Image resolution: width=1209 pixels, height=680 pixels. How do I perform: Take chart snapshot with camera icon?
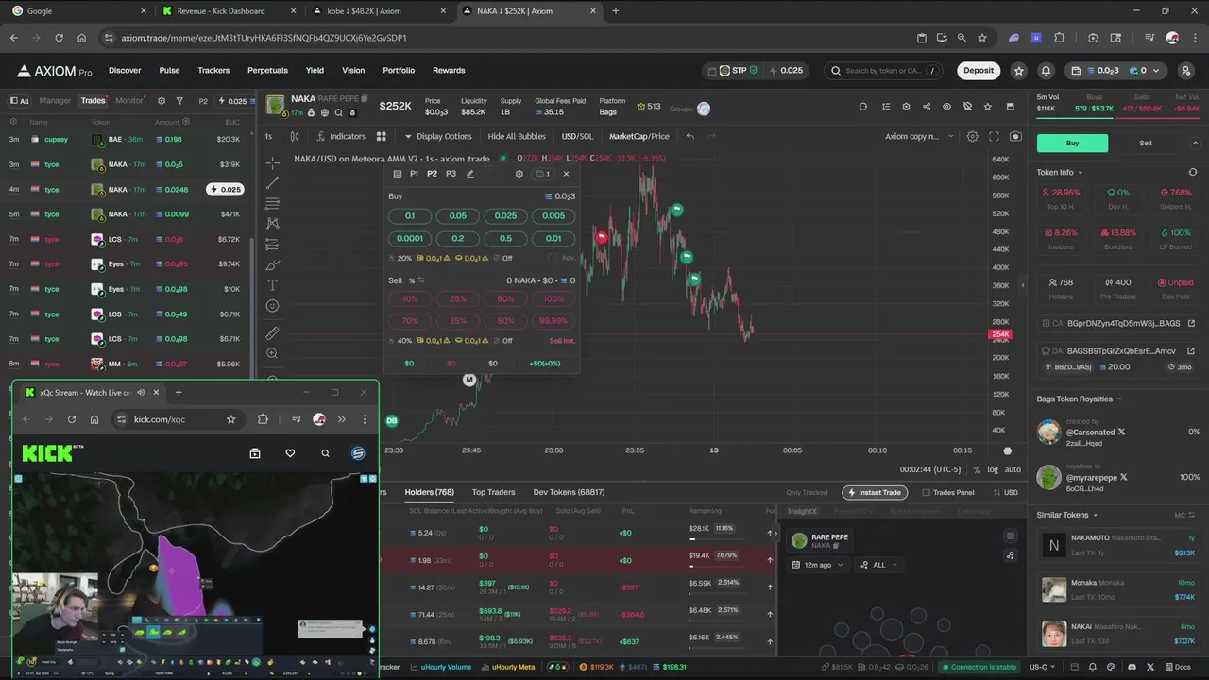(x=1015, y=136)
